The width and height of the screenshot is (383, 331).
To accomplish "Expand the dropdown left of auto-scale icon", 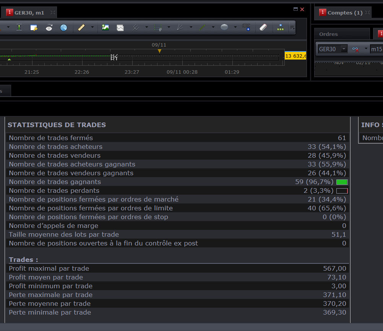I will tap(8, 27).
